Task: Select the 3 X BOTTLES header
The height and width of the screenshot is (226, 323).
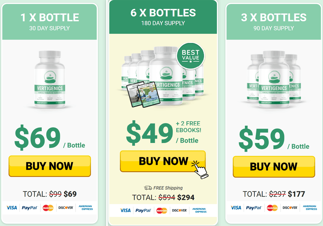Action: (x=274, y=22)
